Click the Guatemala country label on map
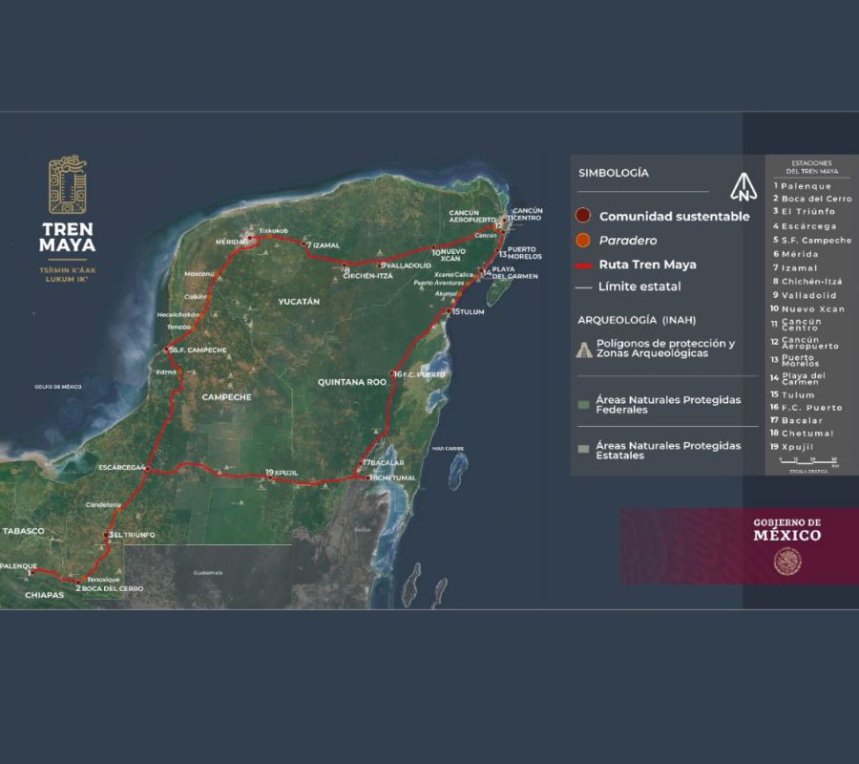This screenshot has width=859, height=764. tap(208, 573)
